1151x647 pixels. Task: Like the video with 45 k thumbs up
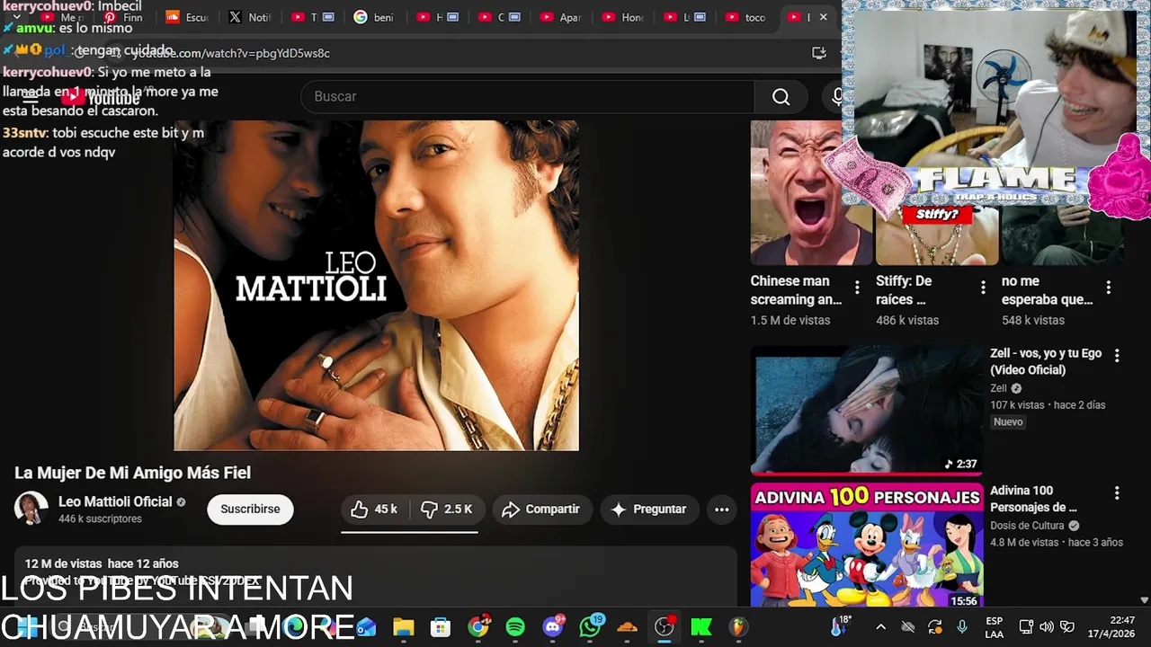pyautogui.click(x=374, y=509)
